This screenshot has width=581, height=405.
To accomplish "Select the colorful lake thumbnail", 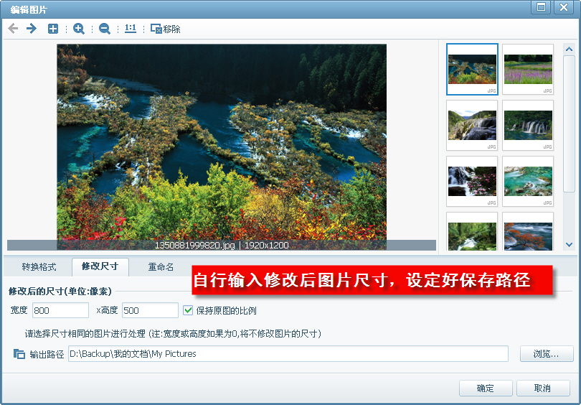I will coord(472,69).
